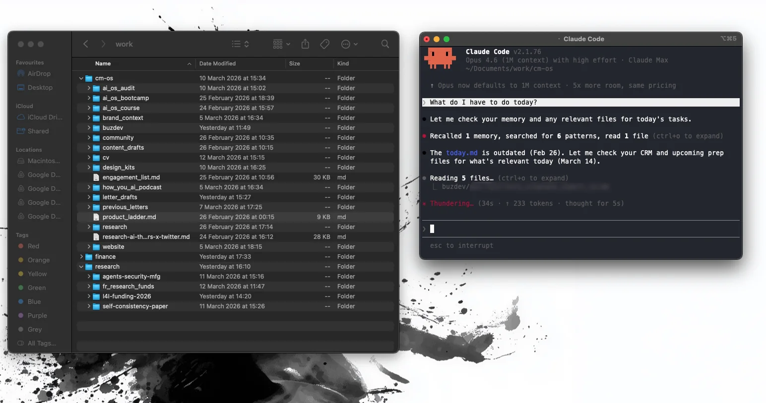Click the 'esc to interrupt' hint
This screenshot has width=766, height=403.
(461, 245)
